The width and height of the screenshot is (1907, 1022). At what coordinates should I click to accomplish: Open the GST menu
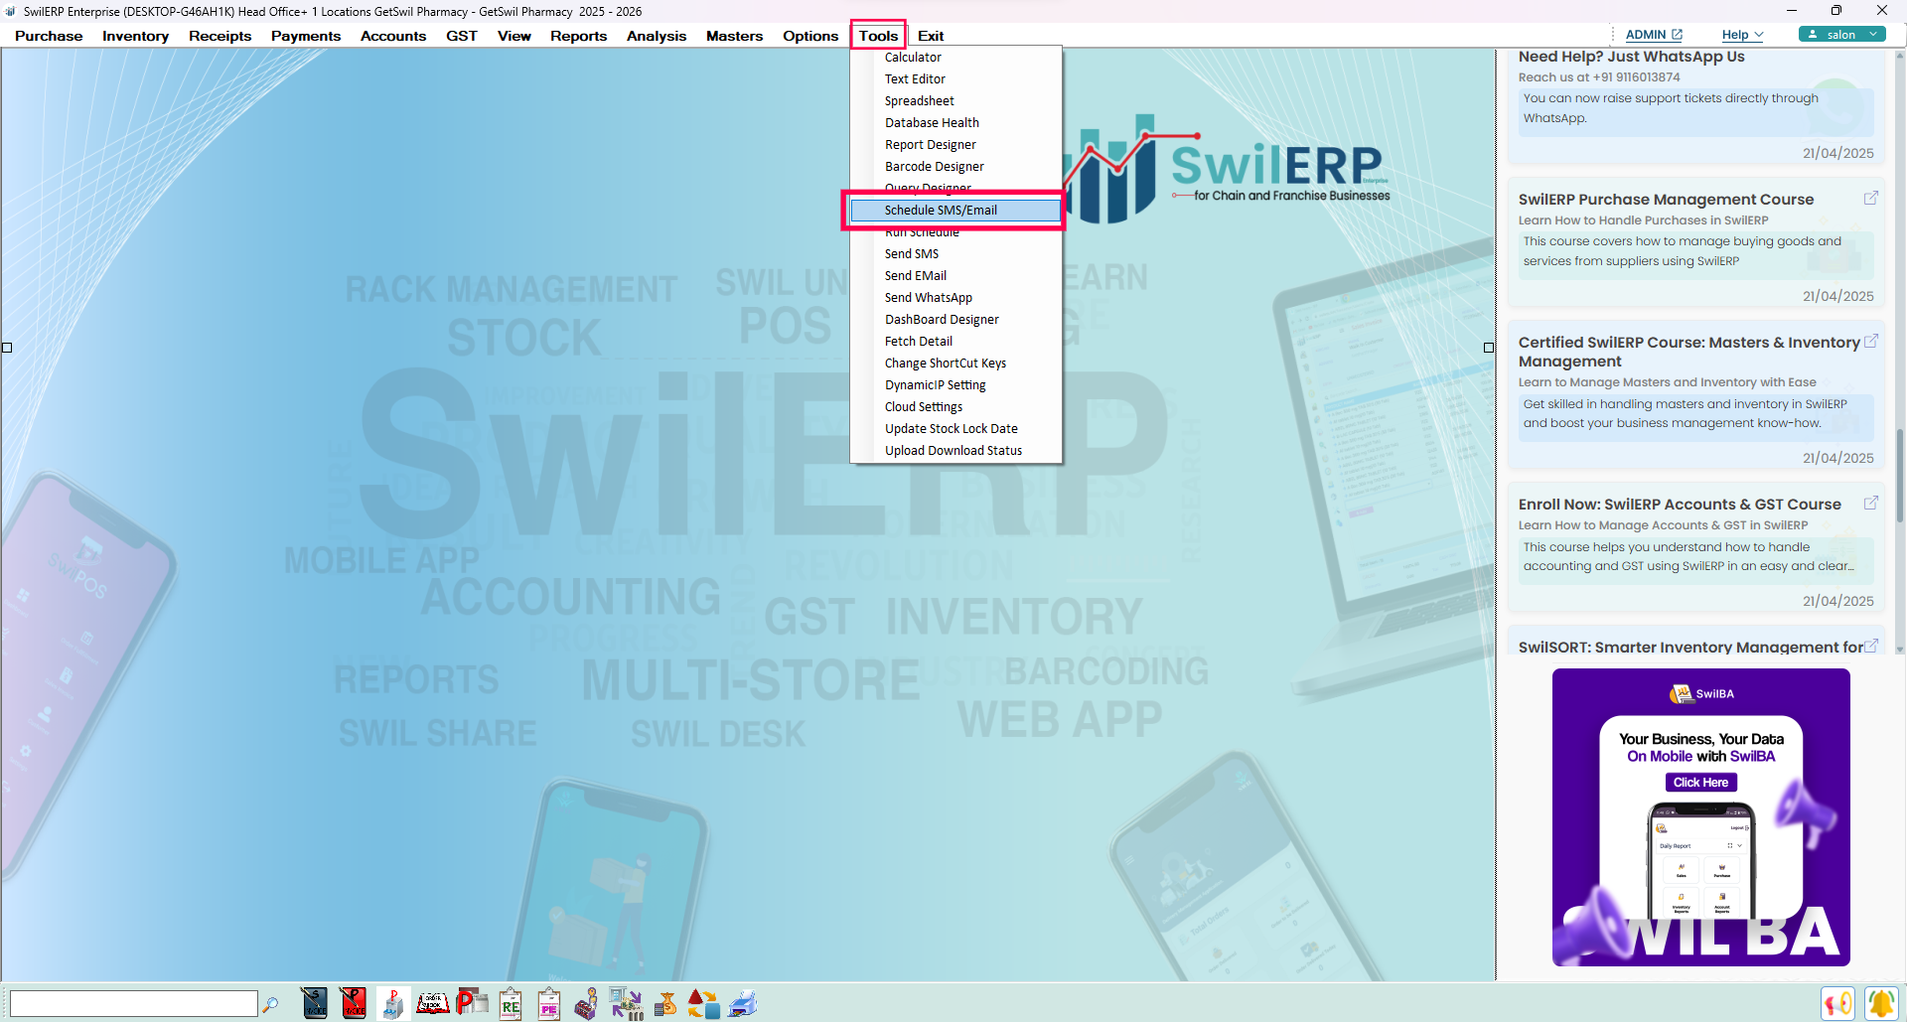pos(462,36)
